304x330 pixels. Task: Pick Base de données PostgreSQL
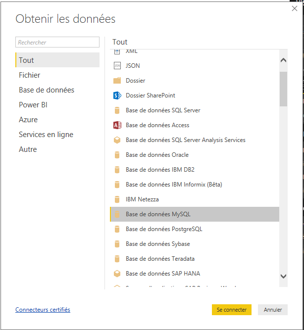[164, 229]
